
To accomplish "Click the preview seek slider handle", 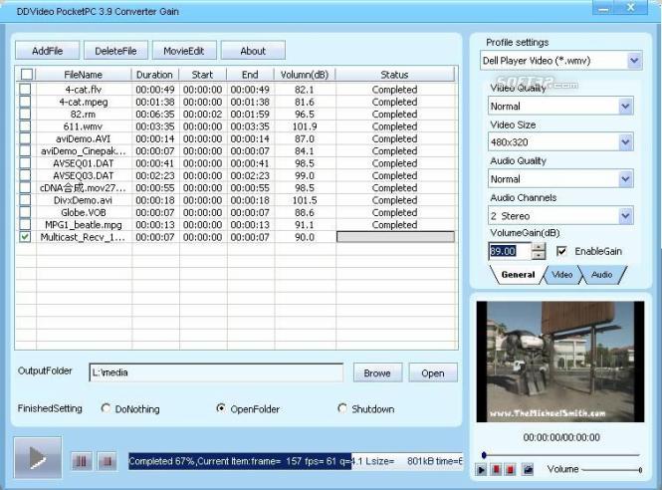I will click(x=484, y=455).
